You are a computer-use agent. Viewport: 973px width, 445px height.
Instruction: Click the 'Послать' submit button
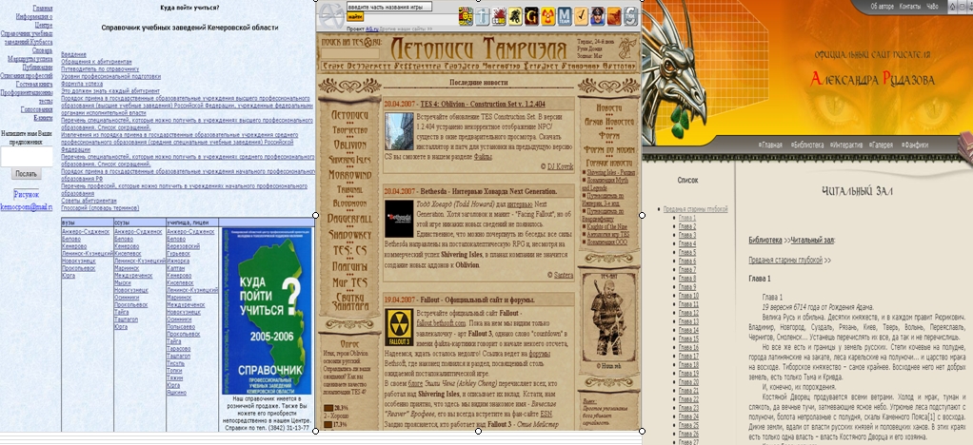click(26, 174)
